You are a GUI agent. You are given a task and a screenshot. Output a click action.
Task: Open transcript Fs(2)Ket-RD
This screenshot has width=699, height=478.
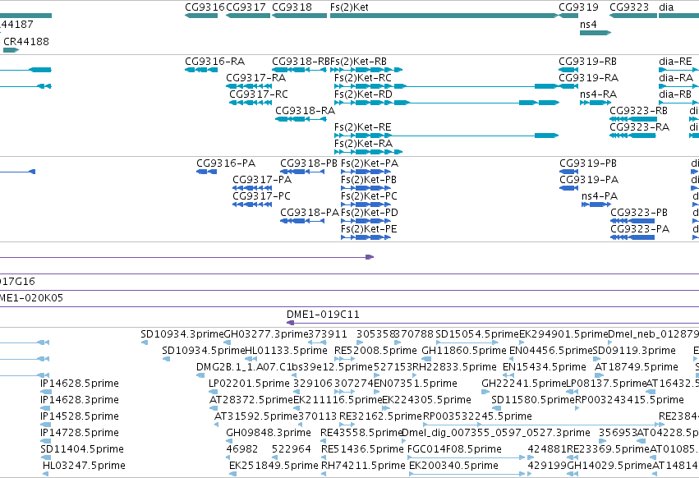tap(363, 94)
